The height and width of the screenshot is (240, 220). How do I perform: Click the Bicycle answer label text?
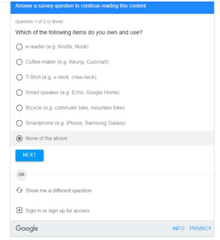tap(75, 108)
